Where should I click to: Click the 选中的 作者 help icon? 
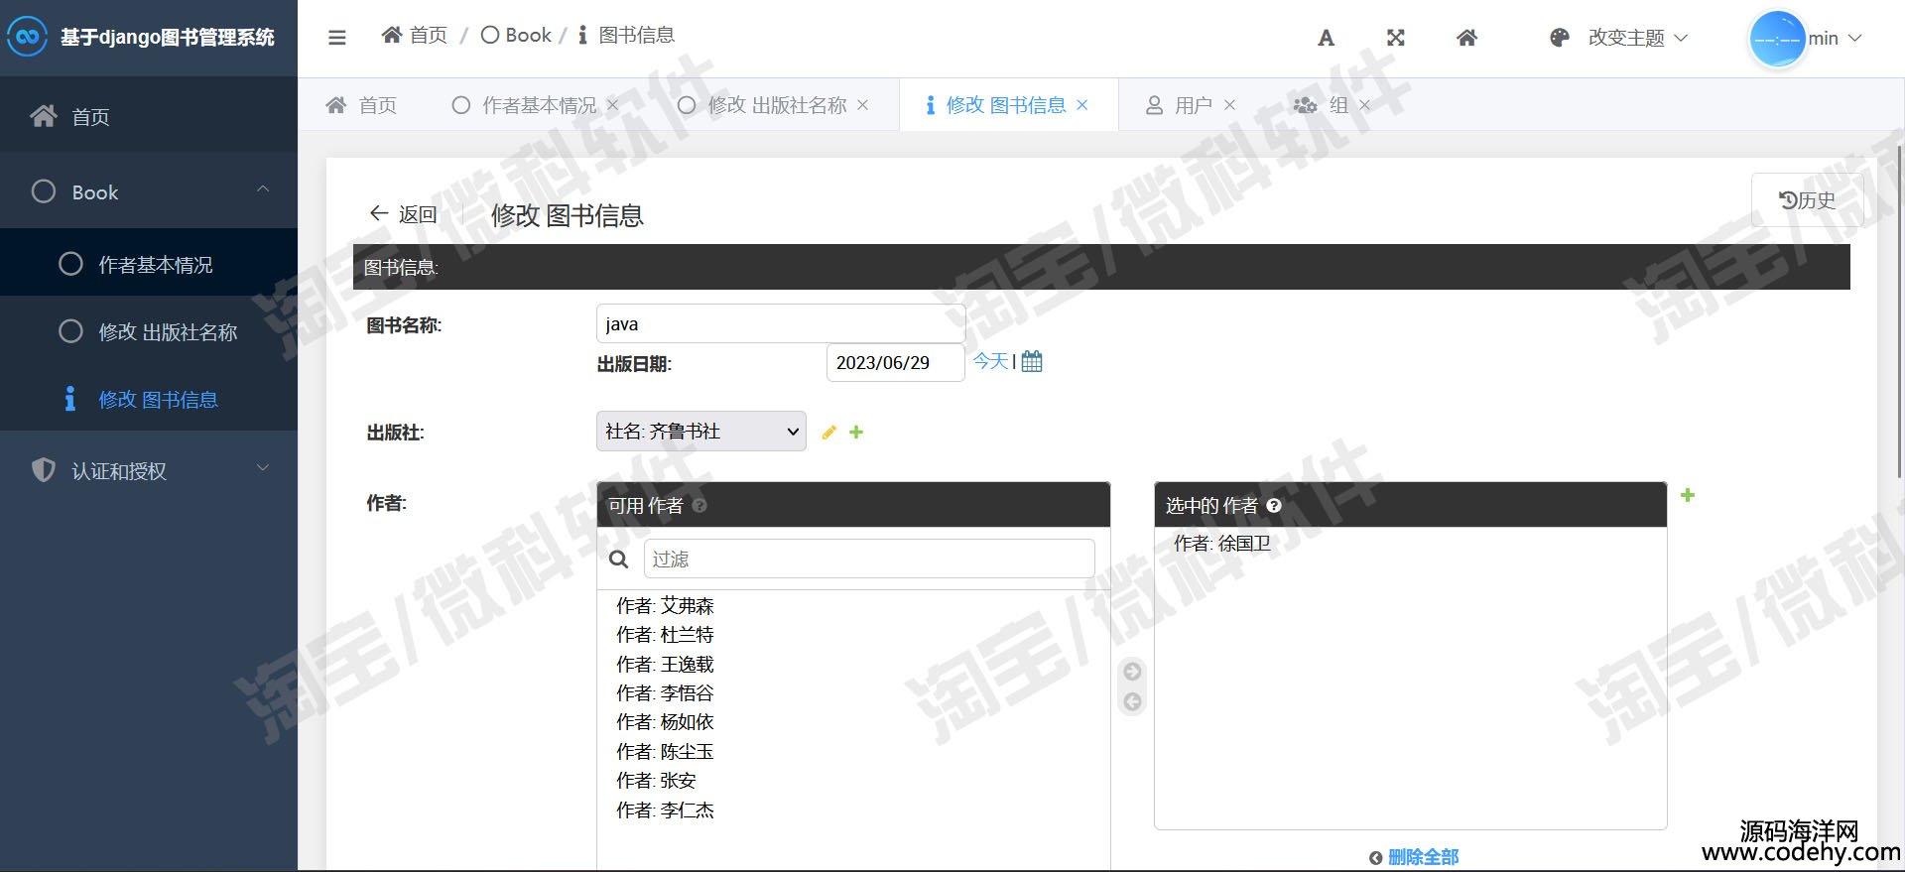point(1274,506)
